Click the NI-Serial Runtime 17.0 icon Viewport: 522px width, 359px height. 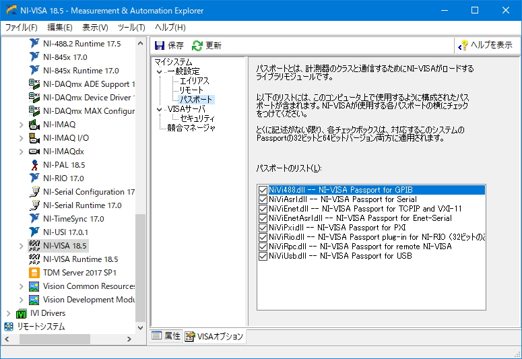[34, 205]
